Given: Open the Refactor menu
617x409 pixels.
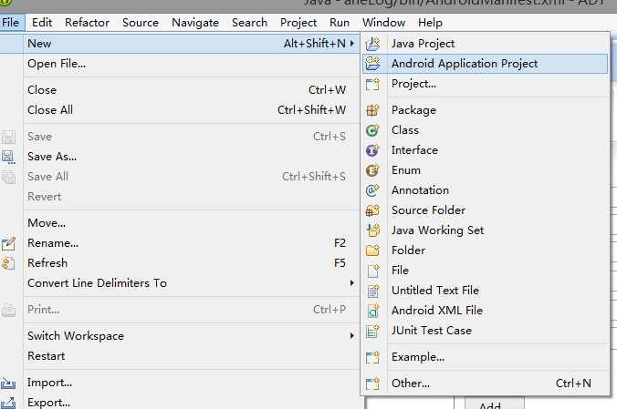Looking at the screenshot, I should click(x=87, y=23).
